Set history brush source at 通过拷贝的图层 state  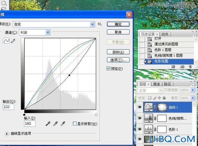(142, 44)
